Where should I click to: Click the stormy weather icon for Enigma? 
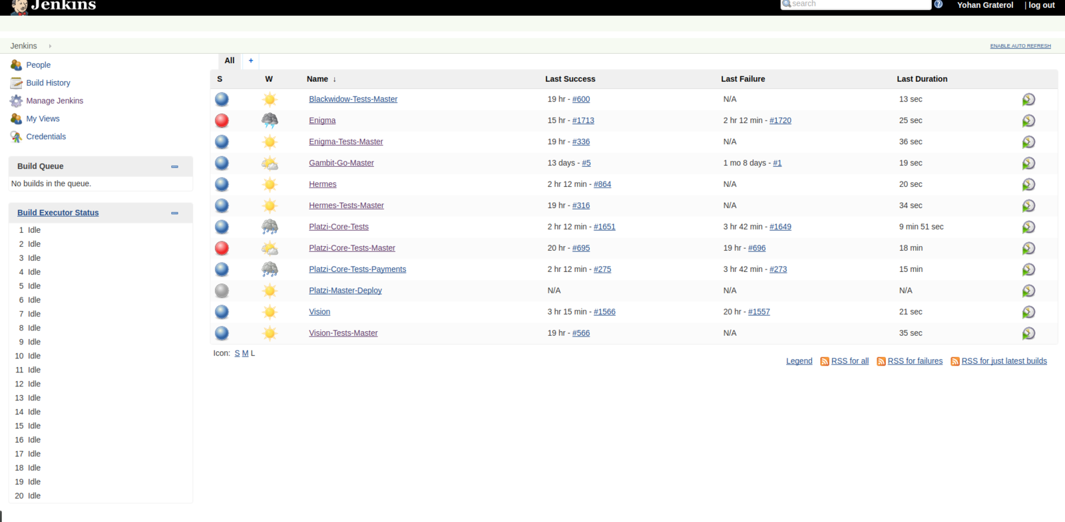click(270, 120)
